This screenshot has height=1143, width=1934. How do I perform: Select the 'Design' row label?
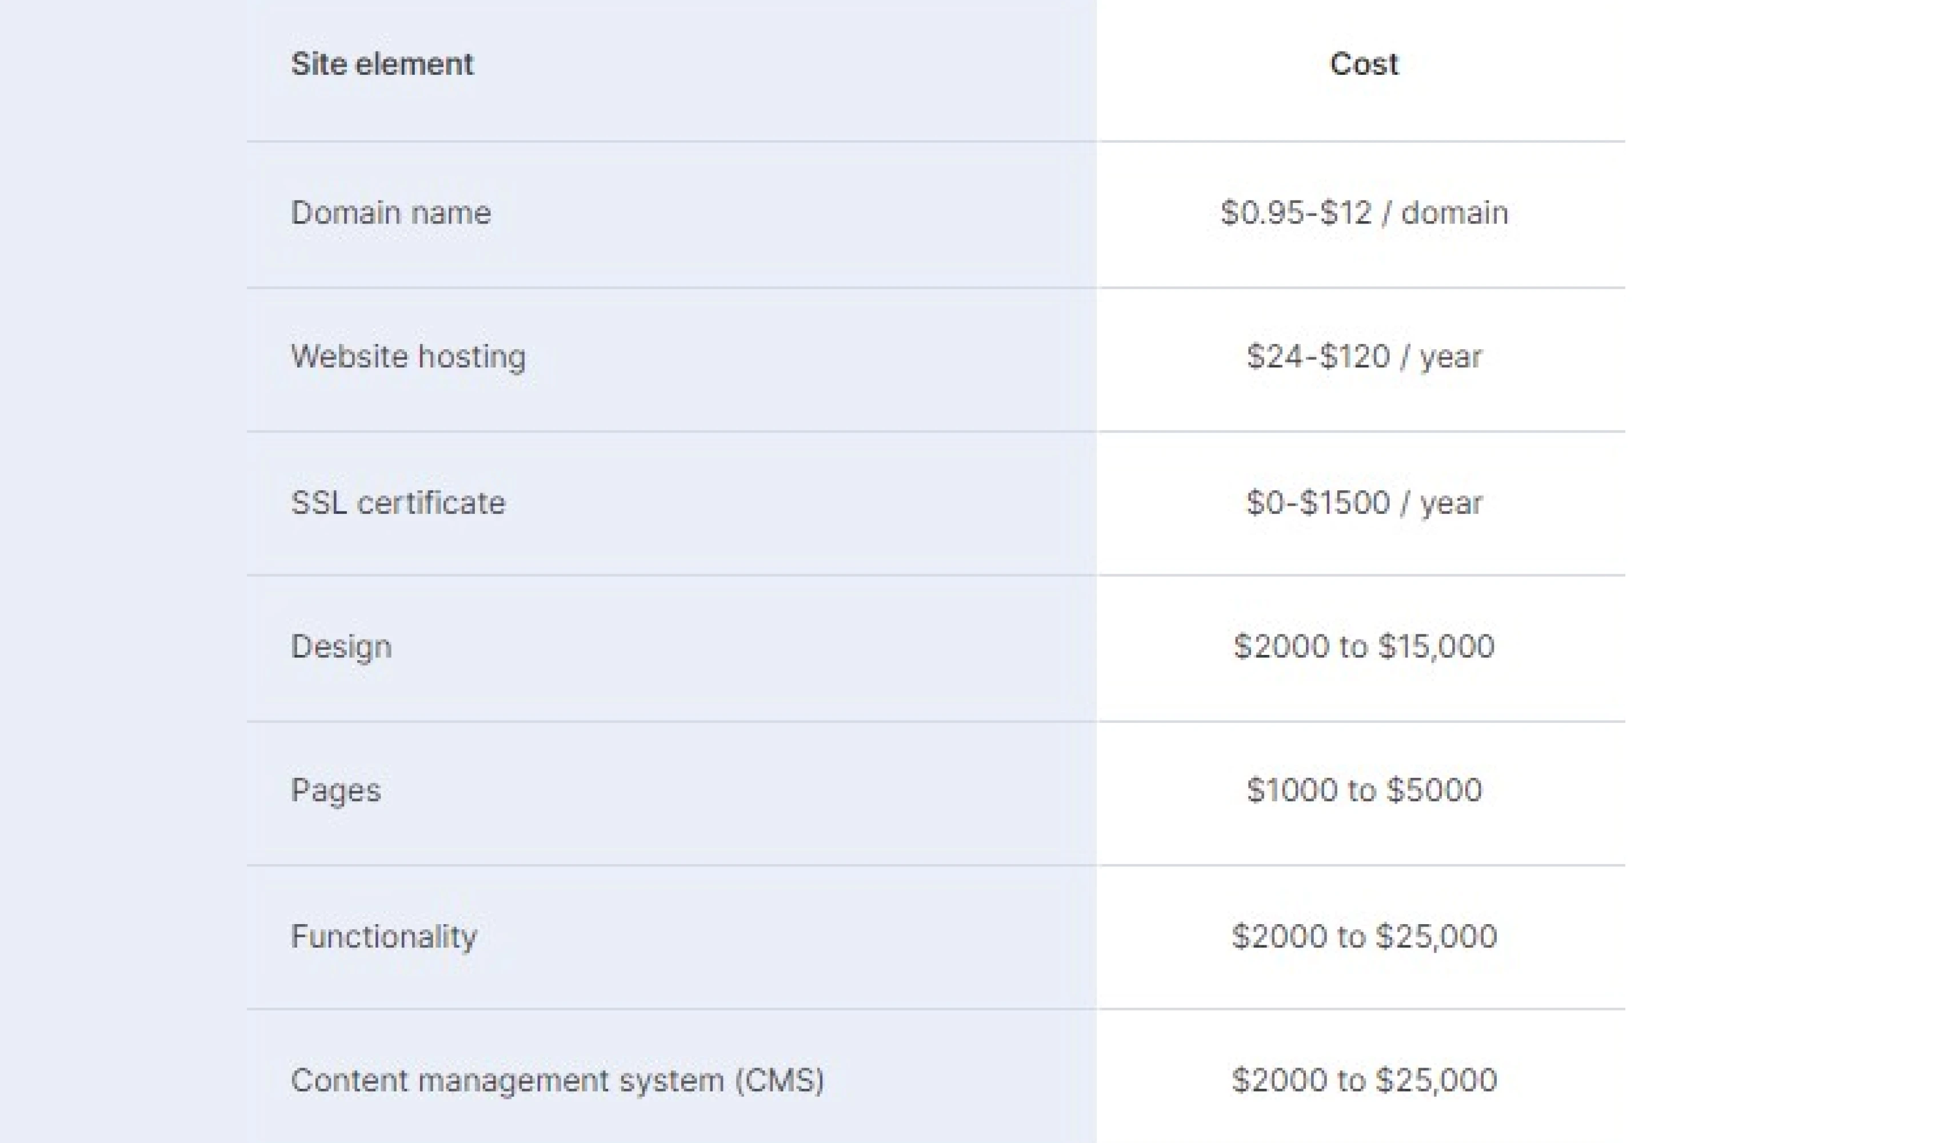click(342, 646)
